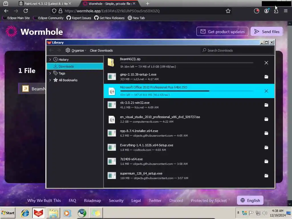Open the English language selector

[x=250, y=200]
